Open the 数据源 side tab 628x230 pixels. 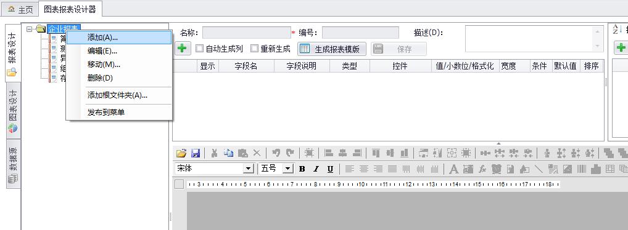pos(12,164)
